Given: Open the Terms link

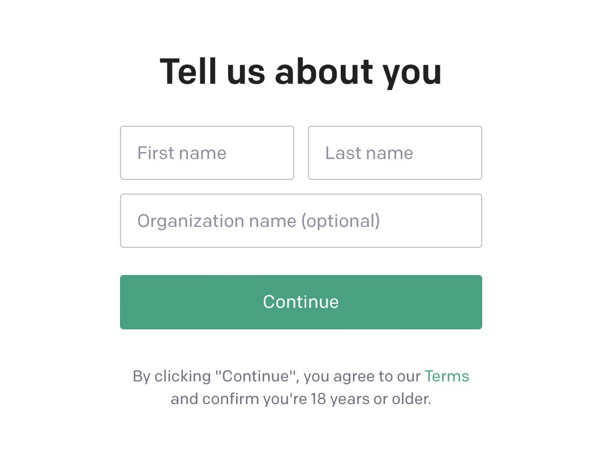Looking at the screenshot, I should pos(447,376).
